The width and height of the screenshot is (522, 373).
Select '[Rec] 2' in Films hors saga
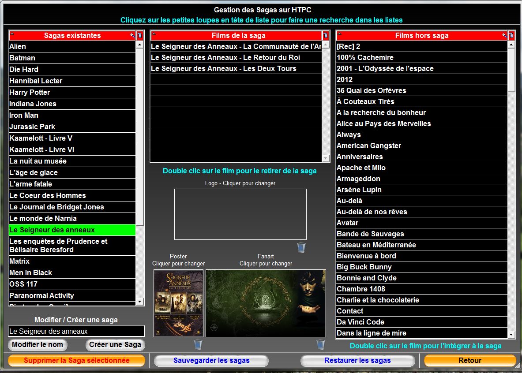[422, 47]
